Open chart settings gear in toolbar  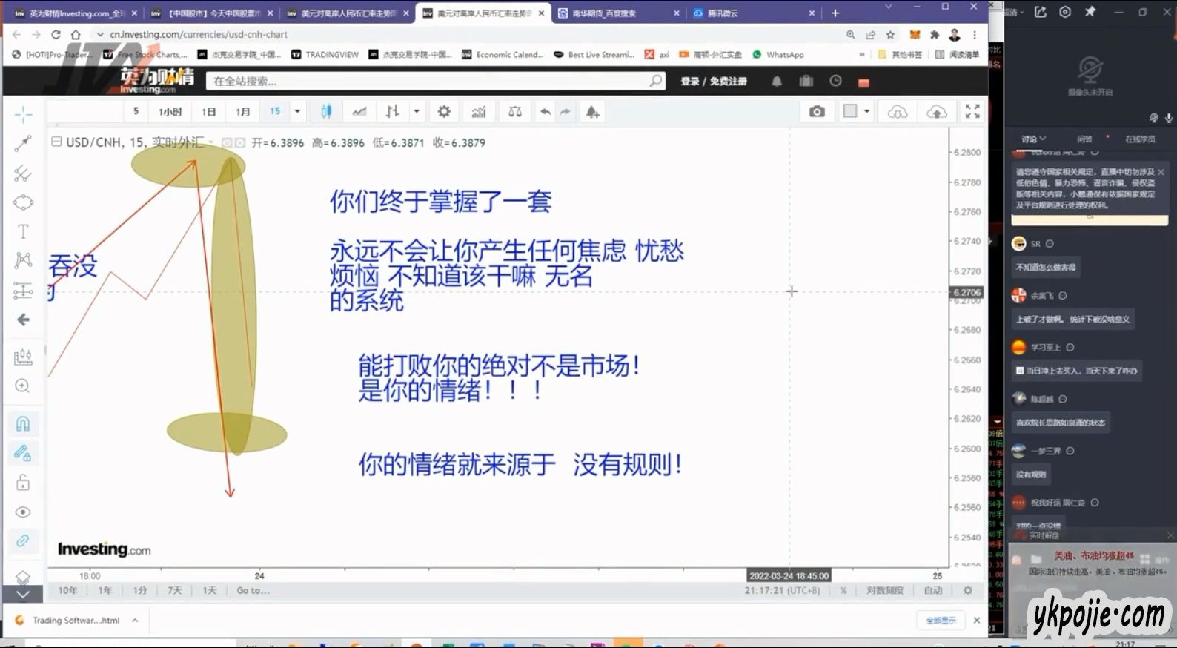pyautogui.click(x=444, y=112)
